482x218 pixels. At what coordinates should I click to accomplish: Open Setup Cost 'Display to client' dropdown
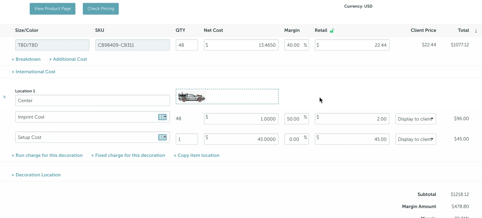(416, 139)
